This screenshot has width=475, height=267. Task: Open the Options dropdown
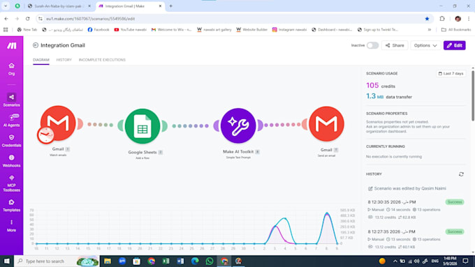(425, 45)
